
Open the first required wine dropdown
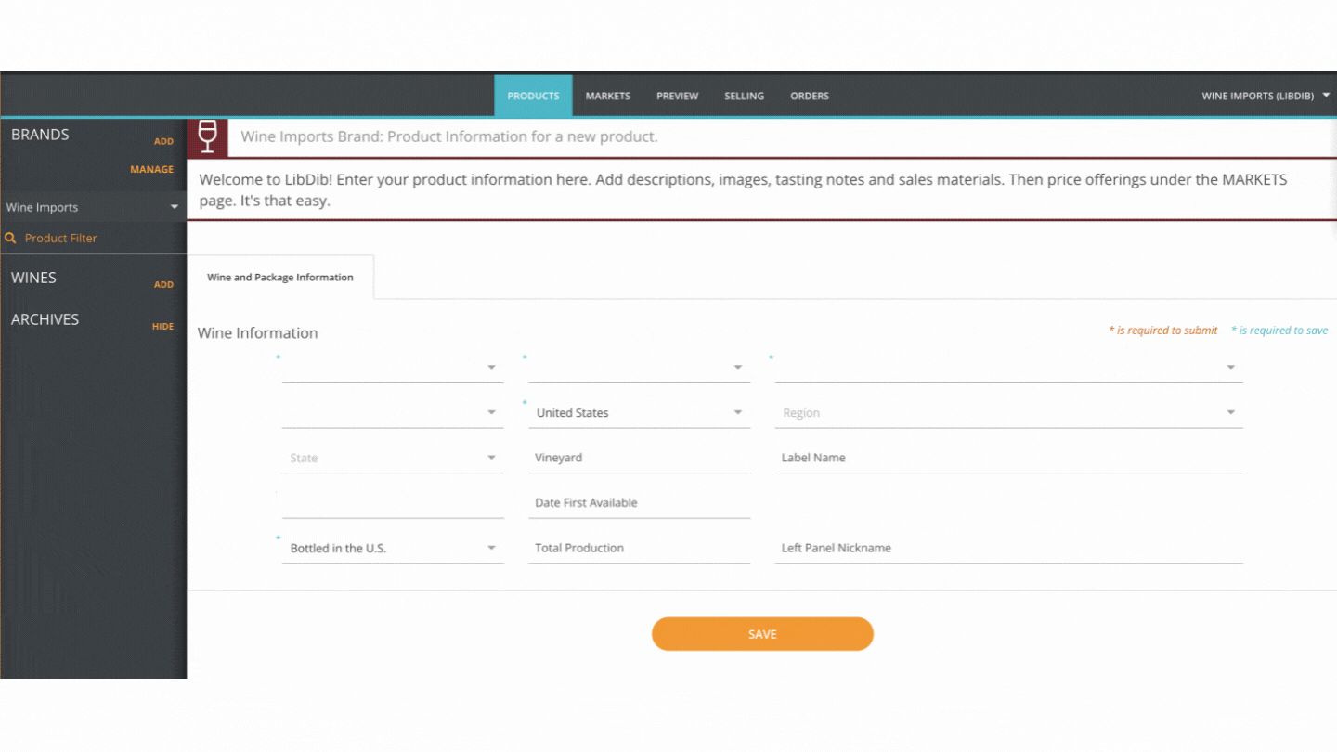(491, 368)
